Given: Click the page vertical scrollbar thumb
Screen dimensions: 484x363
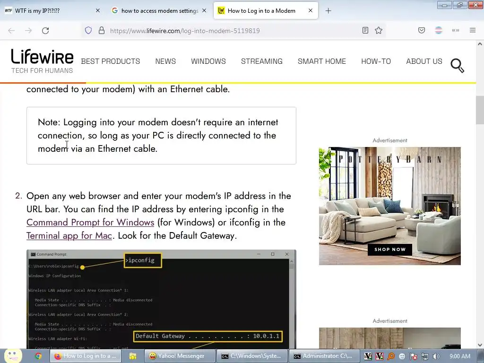Looking at the screenshot, I should click(x=480, y=110).
